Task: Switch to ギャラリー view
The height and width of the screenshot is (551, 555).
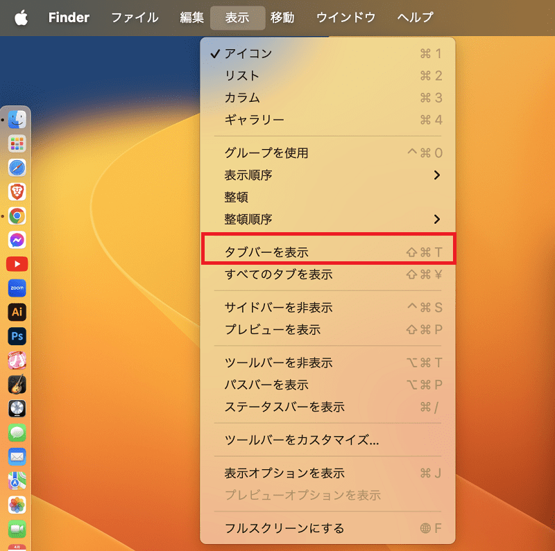Action: [327, 120]
